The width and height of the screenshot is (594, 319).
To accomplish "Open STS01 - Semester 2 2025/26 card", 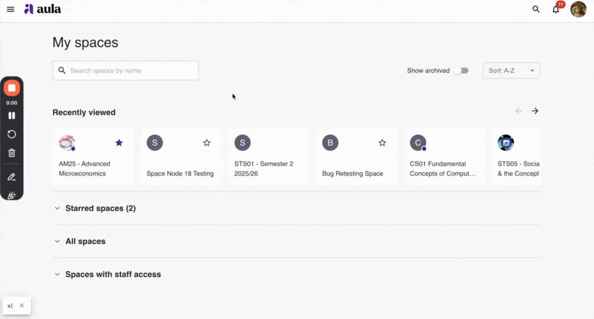I will click(x=269, y=157).
